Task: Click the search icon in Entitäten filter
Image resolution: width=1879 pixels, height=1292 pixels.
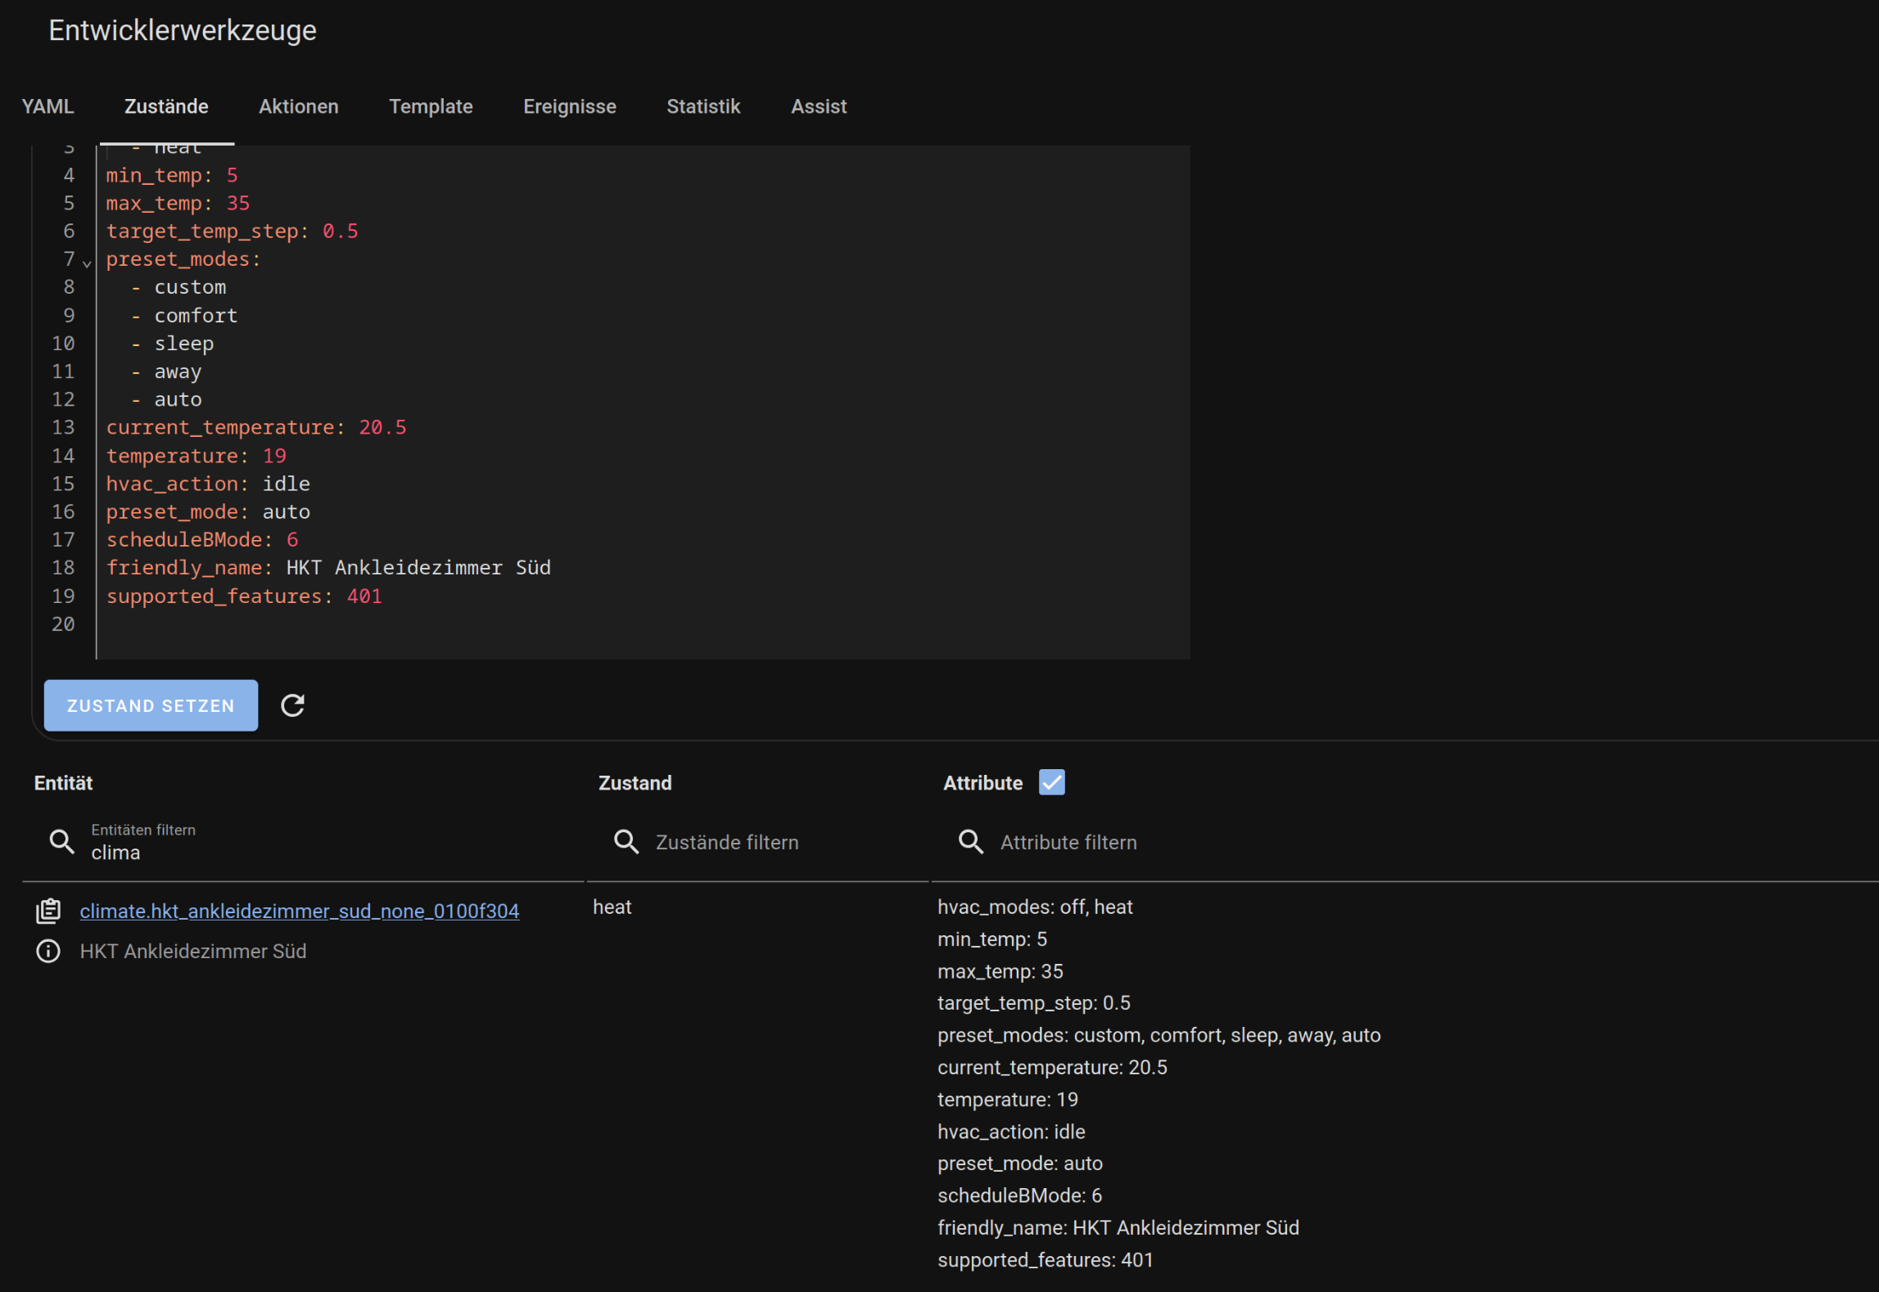Action: tap(61, 841)
